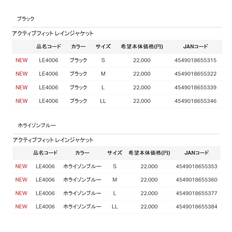Click JAN code 4549018655384
Viewport: 232px width, 232px height.
tap(196, 206)
